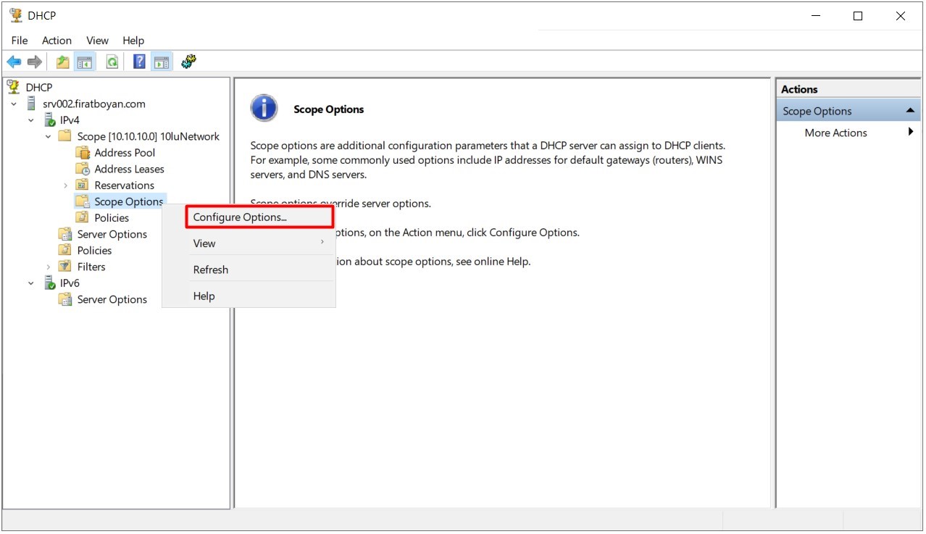Viewport: 926px width, 534px height.
Task: Collapse the IPv6 node
Action: [x=31, y=283]
